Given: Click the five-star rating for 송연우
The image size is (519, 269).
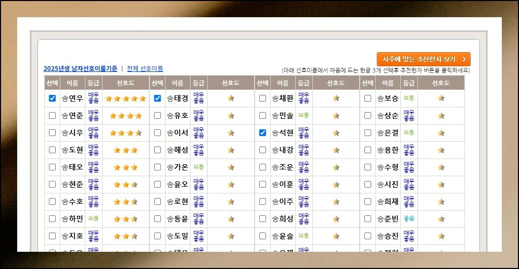Looking at the screenshot, I should click(x=125, y=98).
